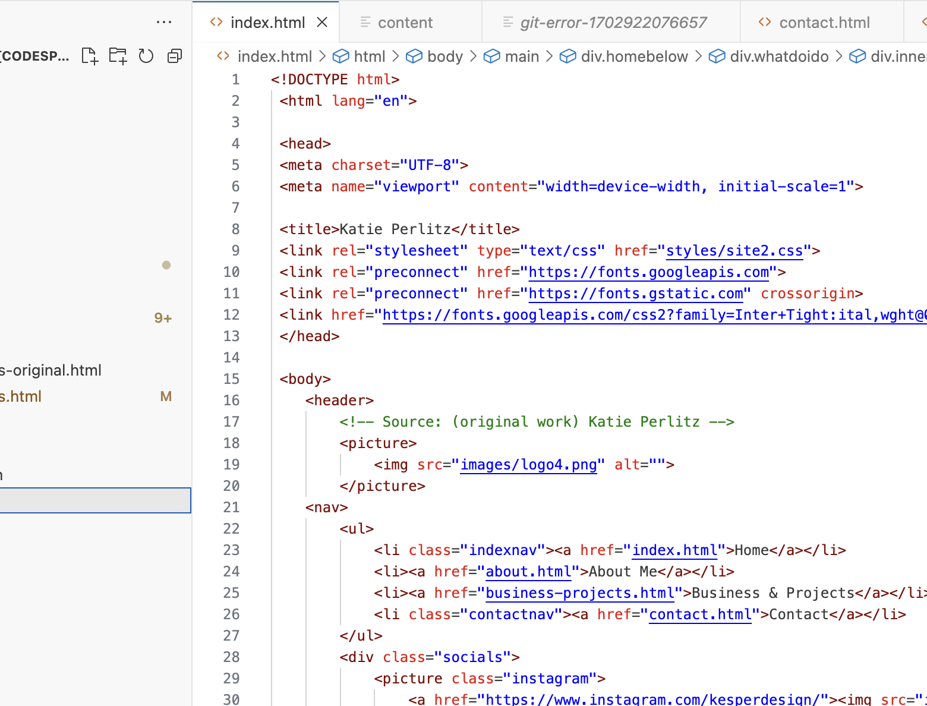Screen dimensions: 927x706
Task: Switch to the contact.html tab
Action: click(x=822, y=23)
